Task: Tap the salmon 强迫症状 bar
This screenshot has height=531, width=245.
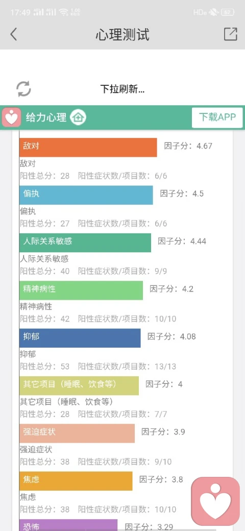Action: pyautogui.click(x=77, y=433)
